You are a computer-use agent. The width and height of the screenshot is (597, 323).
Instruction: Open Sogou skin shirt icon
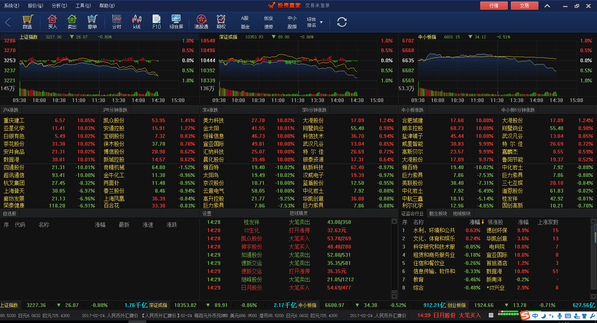coord(585,316)
